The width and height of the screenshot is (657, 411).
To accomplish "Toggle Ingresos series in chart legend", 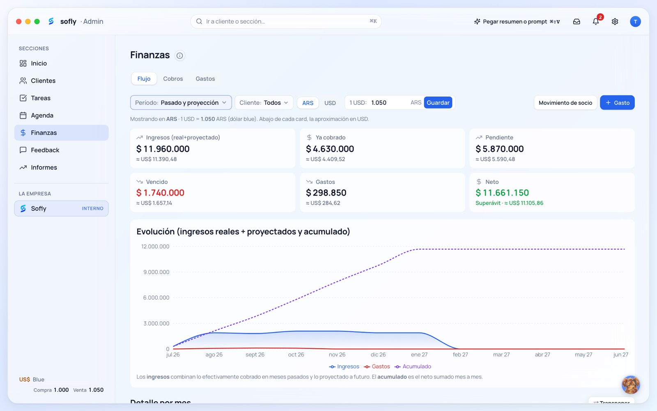I will [344, 367].
